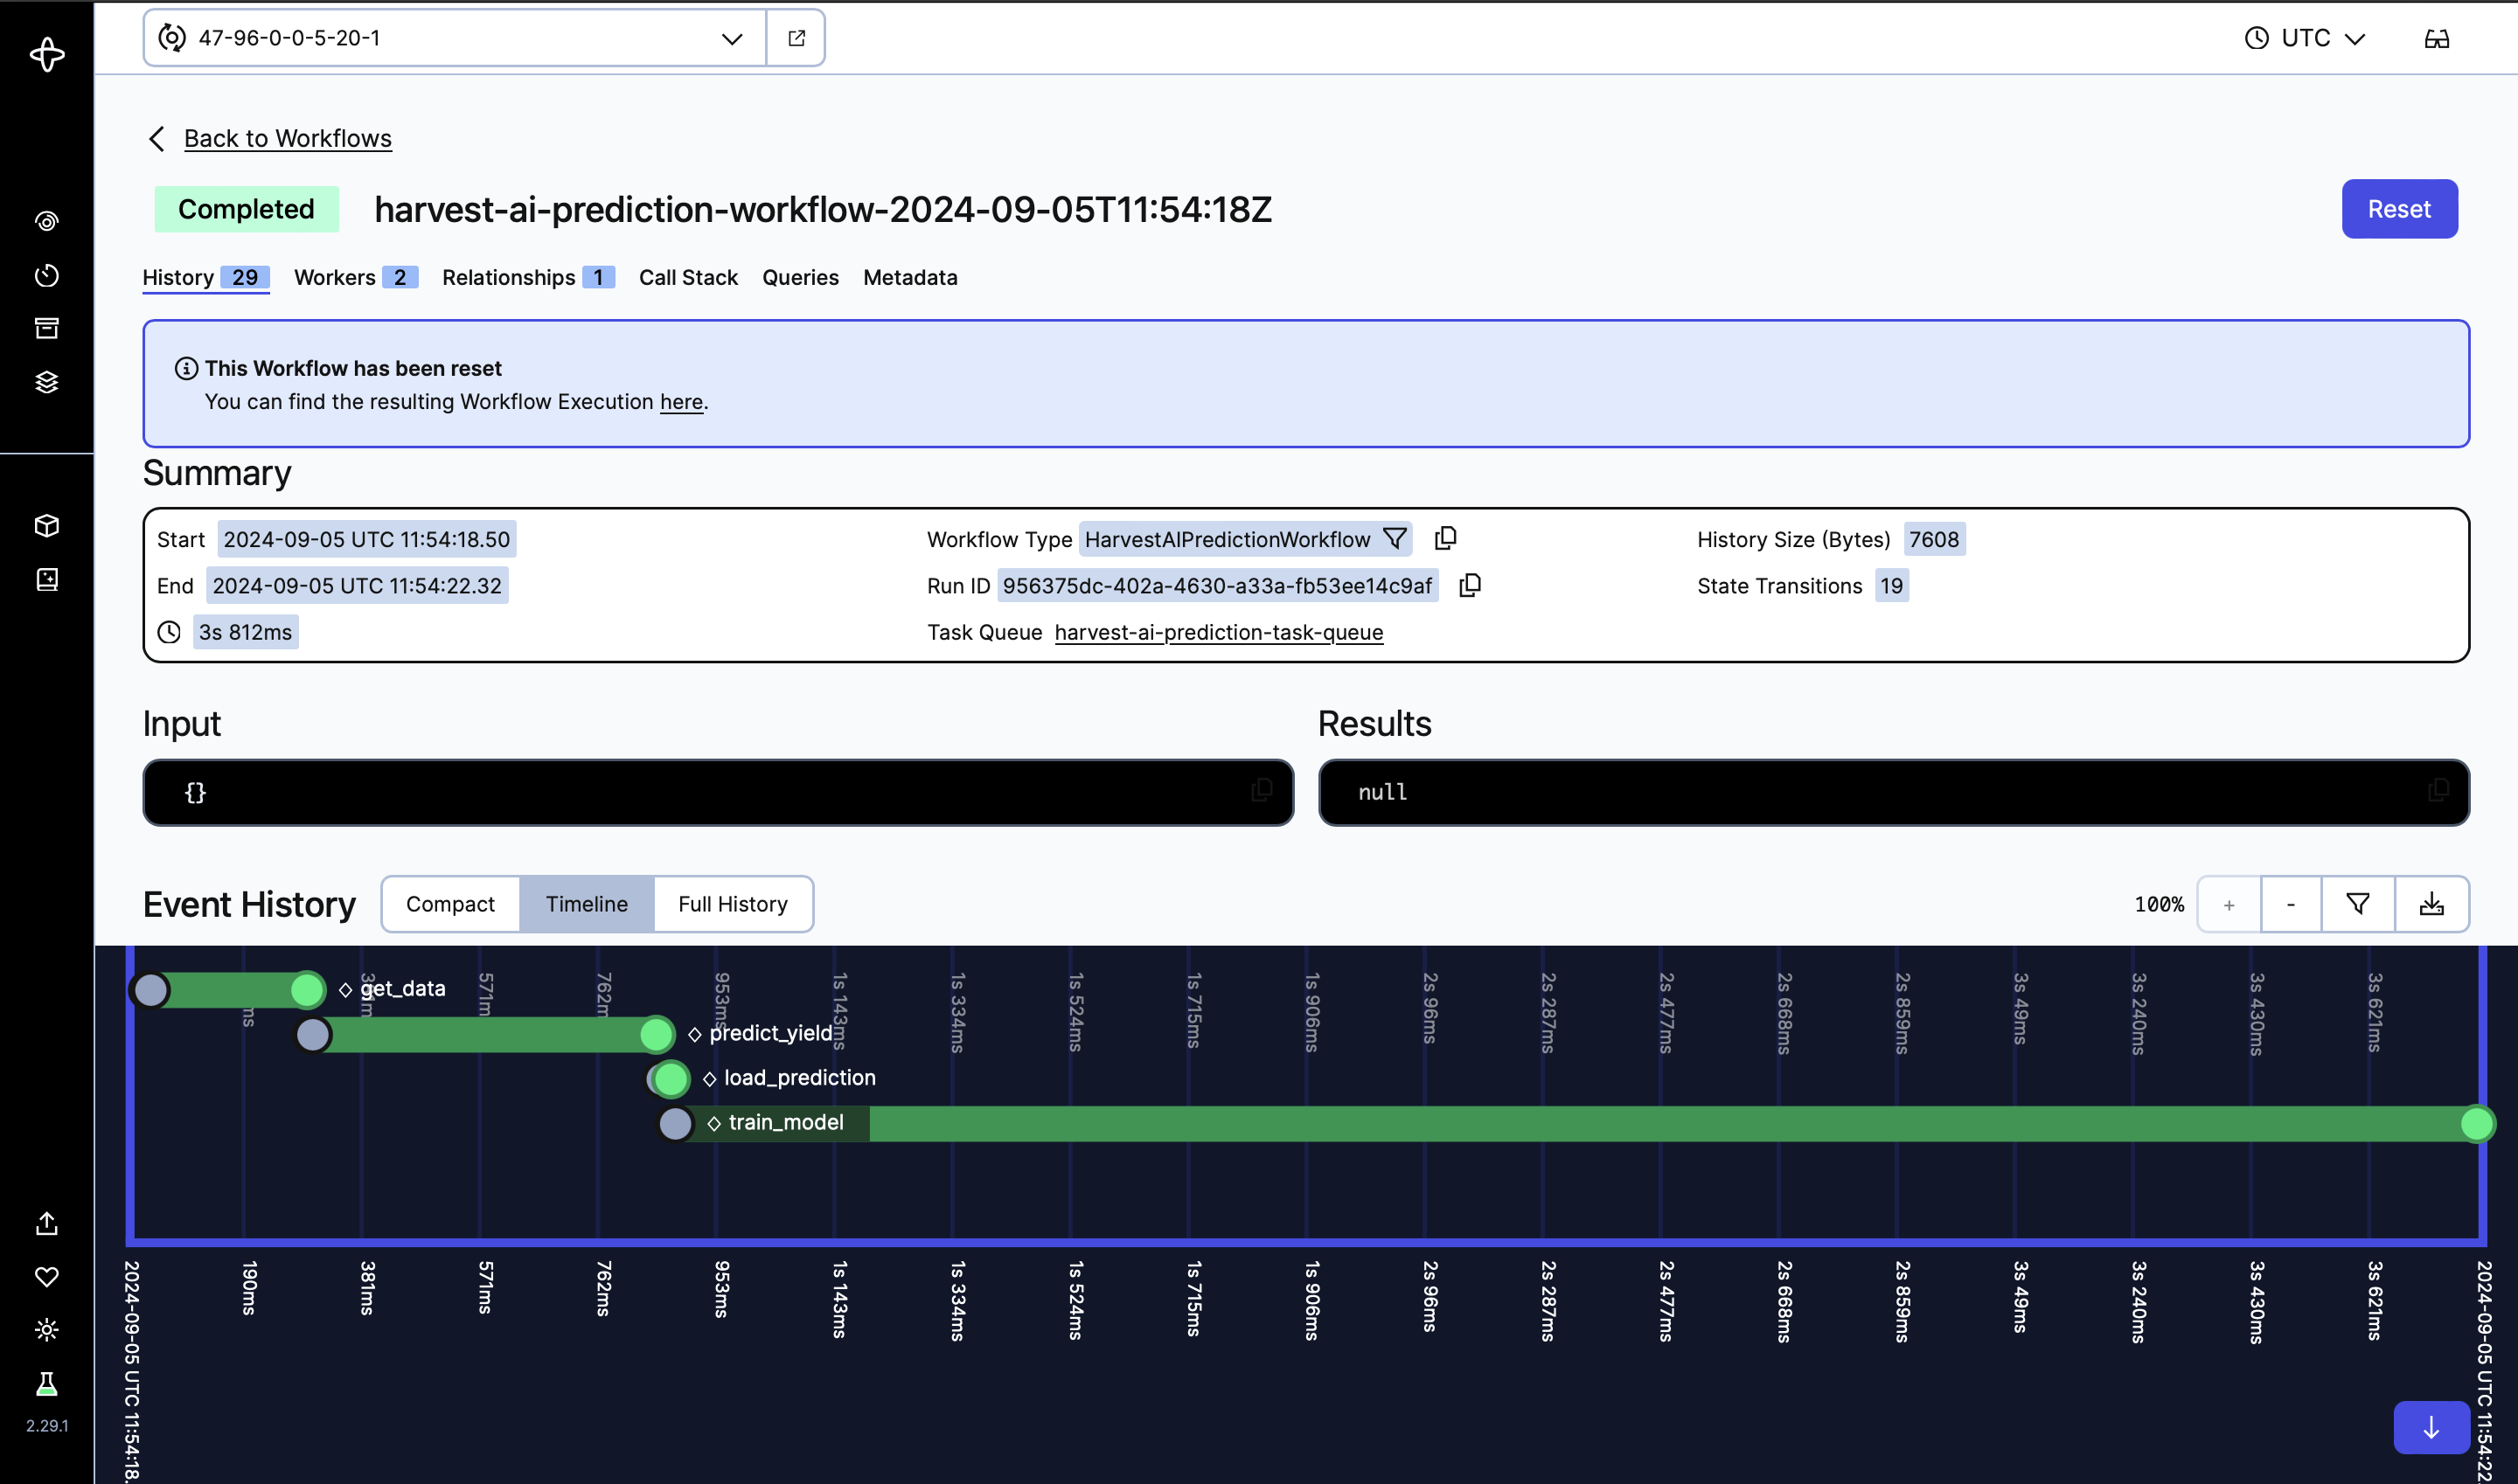This screenshot has width=2518, height=1484.
Task: Download event history file
Action: 2431,904
